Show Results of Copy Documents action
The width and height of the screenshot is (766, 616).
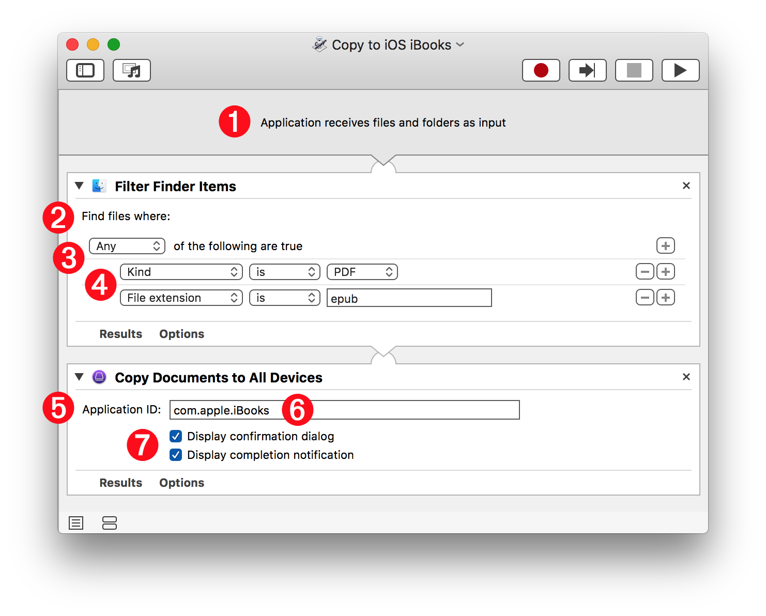point(121,483)
